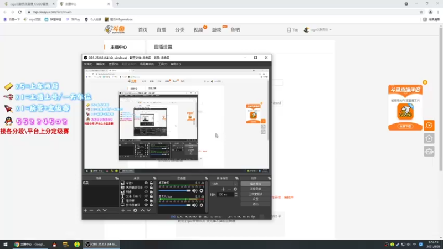
Task: Open the live stream (直播) nav link on Douyu
Action: 161,30
